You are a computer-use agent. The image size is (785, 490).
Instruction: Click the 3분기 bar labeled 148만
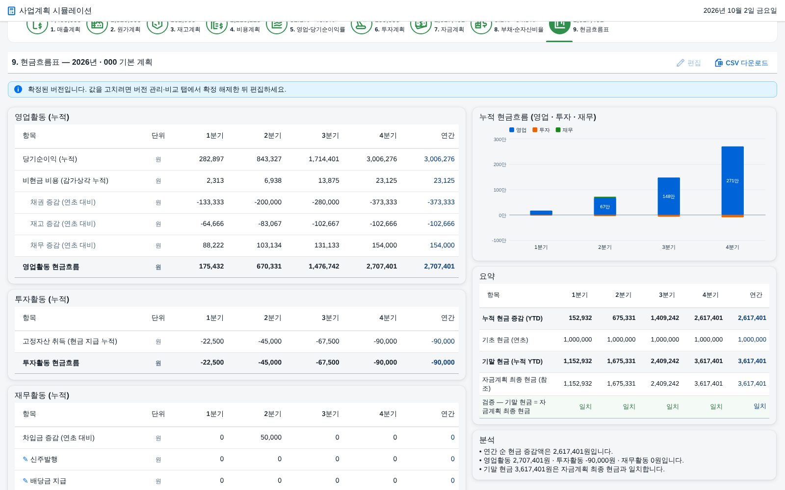(x=669, y=196)
